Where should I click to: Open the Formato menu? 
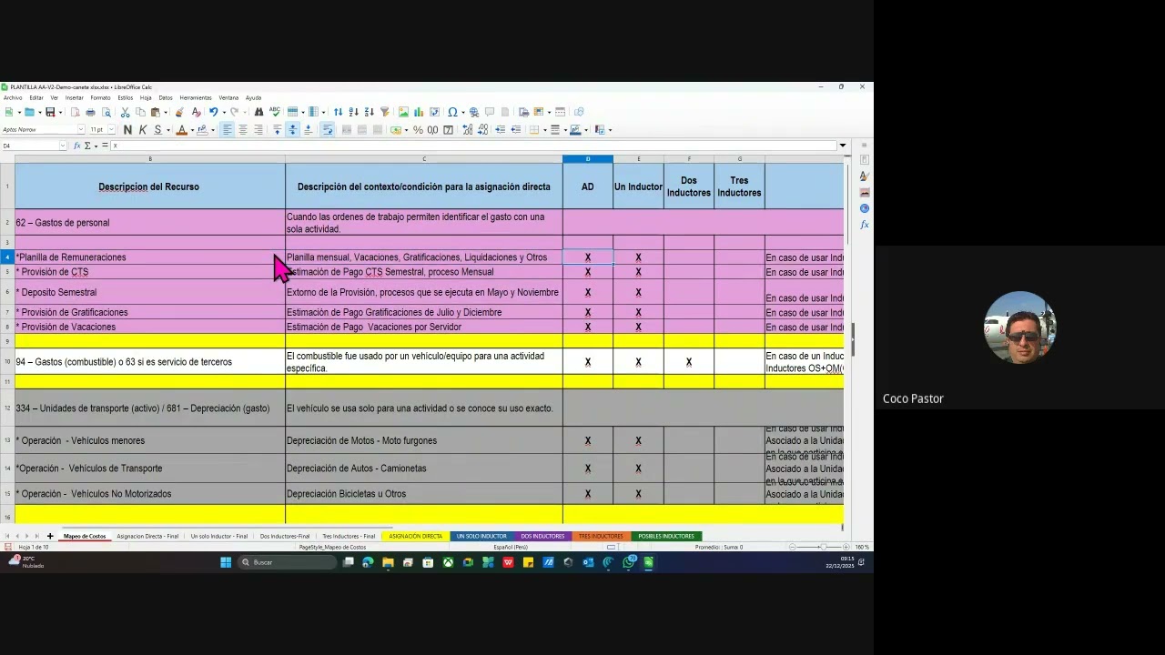(x=100, y=98)
